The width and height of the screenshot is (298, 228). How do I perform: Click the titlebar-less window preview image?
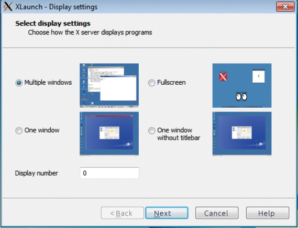242,134
